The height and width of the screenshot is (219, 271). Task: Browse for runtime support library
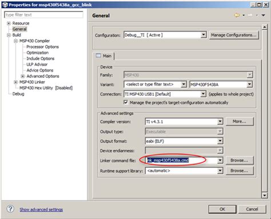(240, 171)
